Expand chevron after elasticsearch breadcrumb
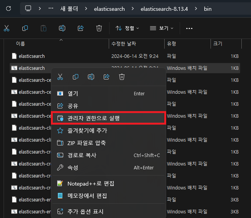Viewport: 251px width, 218px height. (133, 8)
